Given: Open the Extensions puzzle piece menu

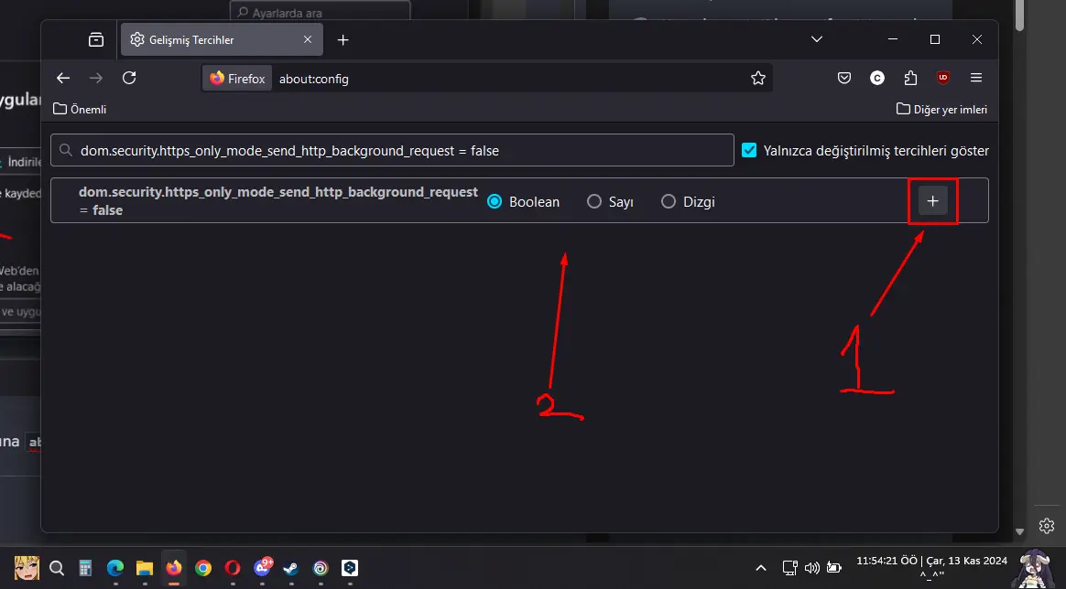Looking at the screenshot, I should (910, 78).
